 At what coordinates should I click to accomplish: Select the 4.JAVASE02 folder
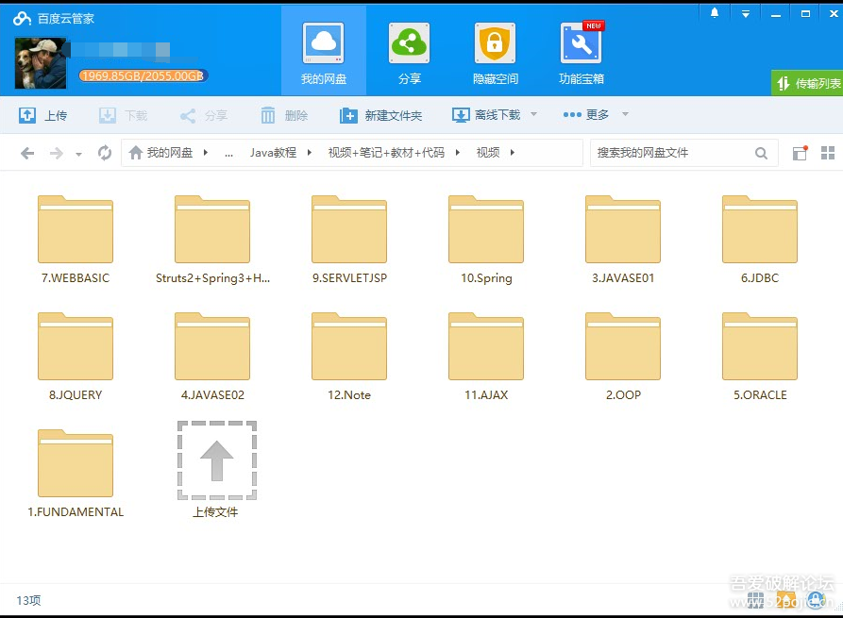[212, 357]
